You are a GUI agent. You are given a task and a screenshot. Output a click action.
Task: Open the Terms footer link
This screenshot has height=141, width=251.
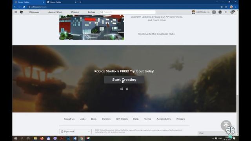[147, 119]
